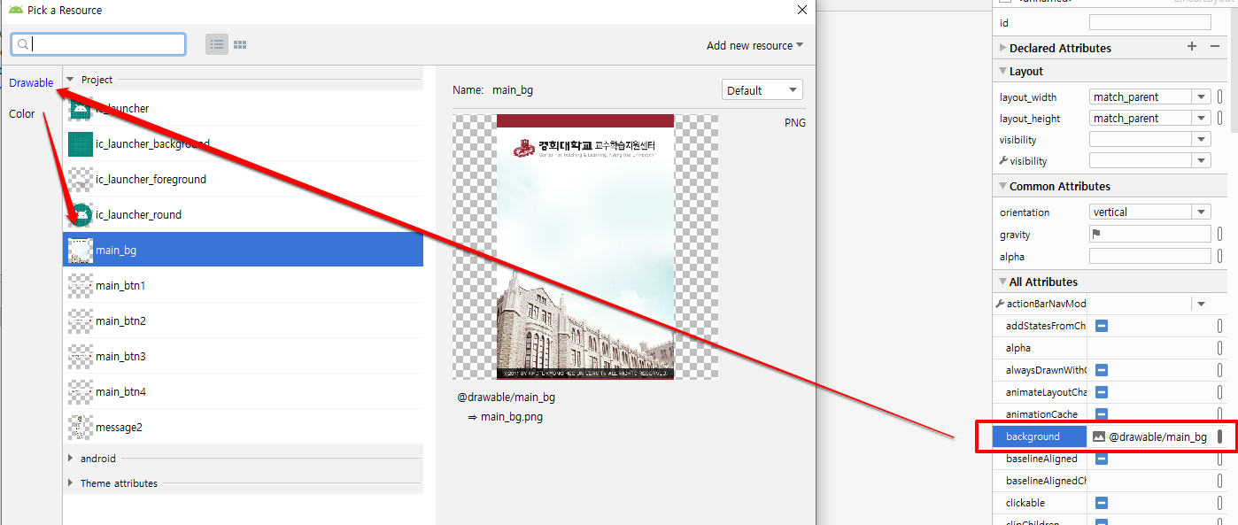Image resolution: width=1238 pixels, height=525 pixels.
Task: Collapse the Common Attributes section
Action: (x=1002, y=186)
